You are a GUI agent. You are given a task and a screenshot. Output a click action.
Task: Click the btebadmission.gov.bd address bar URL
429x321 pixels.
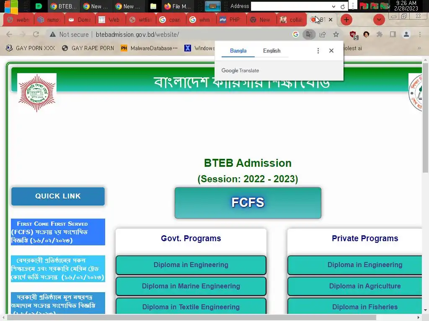click(137, 35)
